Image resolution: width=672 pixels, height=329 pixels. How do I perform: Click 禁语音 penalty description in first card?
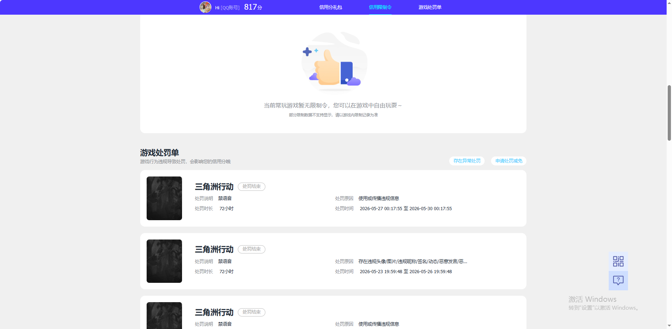(x=225, y=199)
